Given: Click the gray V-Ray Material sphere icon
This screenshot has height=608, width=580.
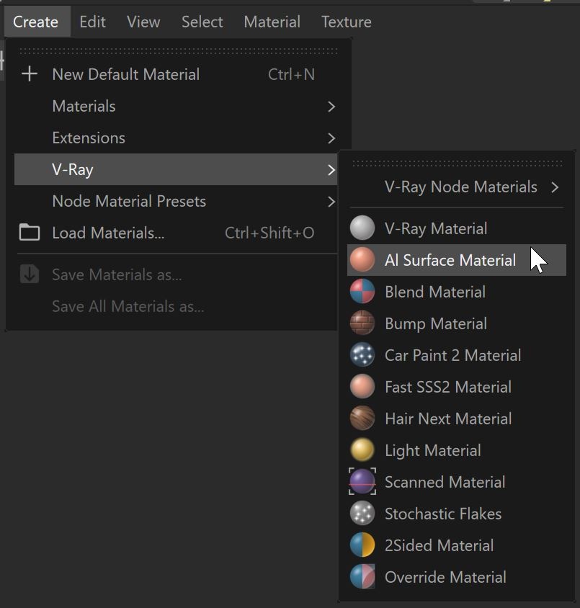Looking at the screenshot, I should 362,228.
